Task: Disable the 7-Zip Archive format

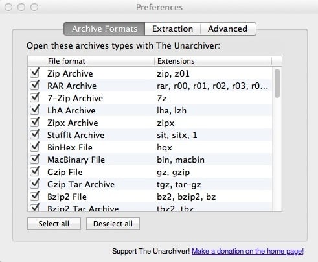Action: tap(34, 98)
